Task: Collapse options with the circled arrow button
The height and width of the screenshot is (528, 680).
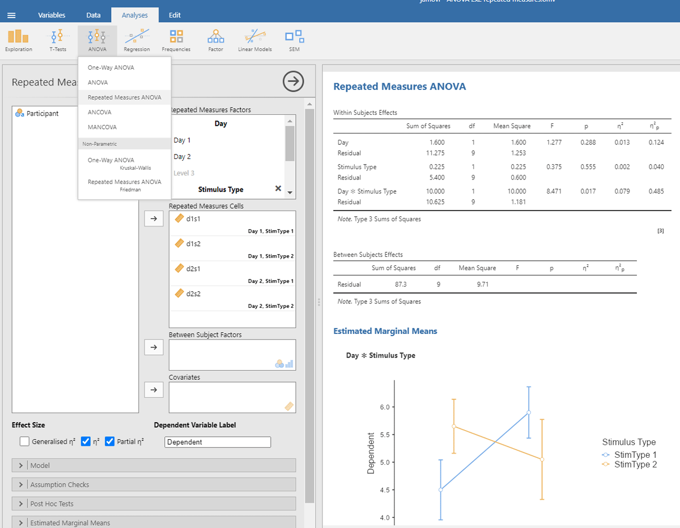Action: 293,82
